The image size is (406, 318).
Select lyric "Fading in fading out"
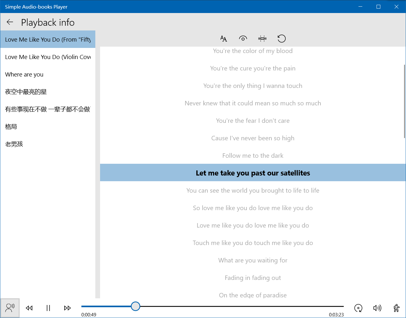(x=253, y=278)
